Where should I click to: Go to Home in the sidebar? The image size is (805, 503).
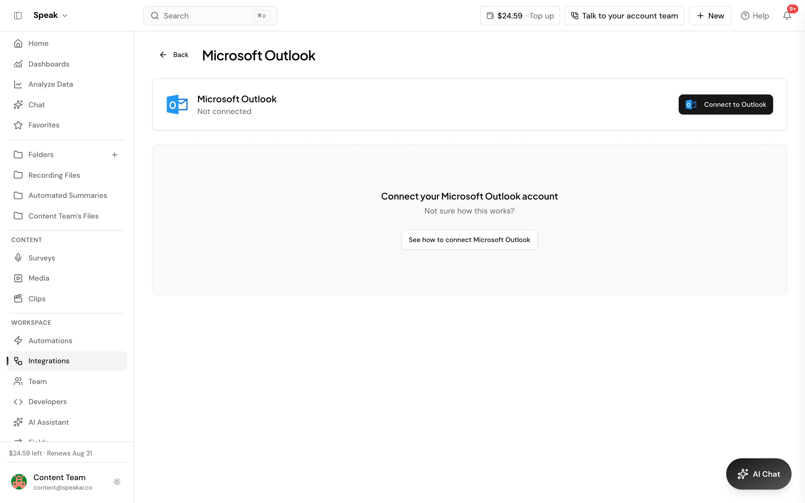(x=67, y=43)
